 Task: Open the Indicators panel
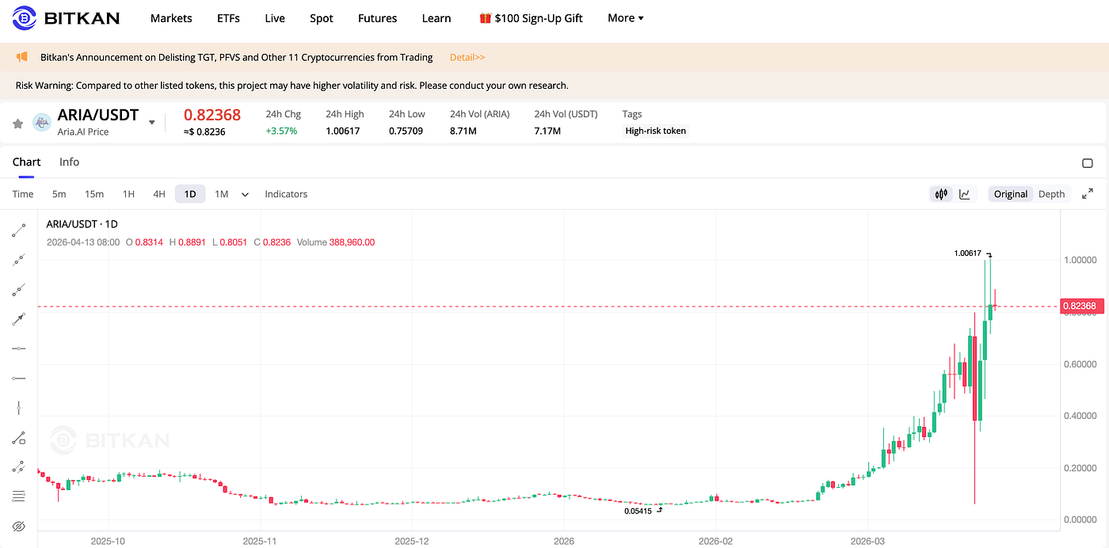(286, 194)
